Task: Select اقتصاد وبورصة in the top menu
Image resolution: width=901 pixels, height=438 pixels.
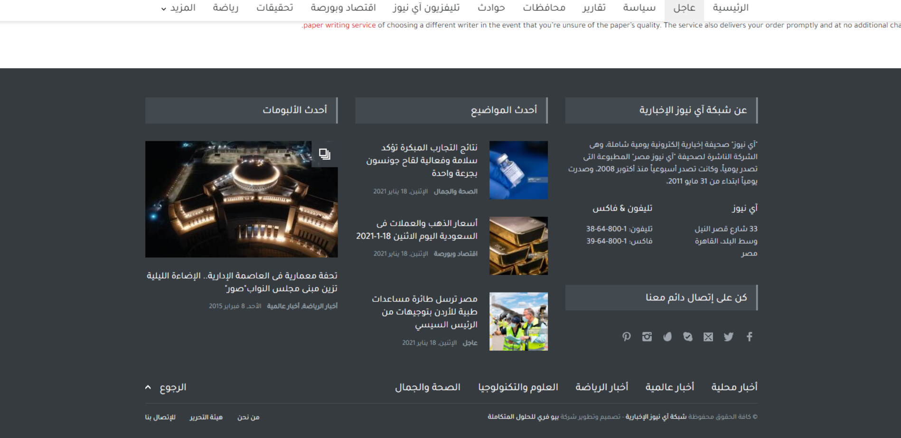Action: [343, 8]
